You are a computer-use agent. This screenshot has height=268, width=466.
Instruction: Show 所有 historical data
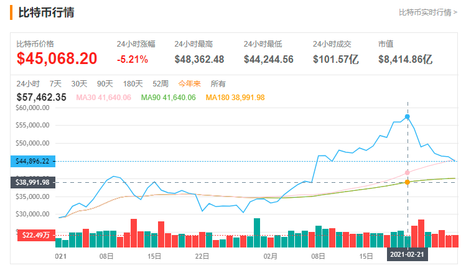[x=218, y=84]
